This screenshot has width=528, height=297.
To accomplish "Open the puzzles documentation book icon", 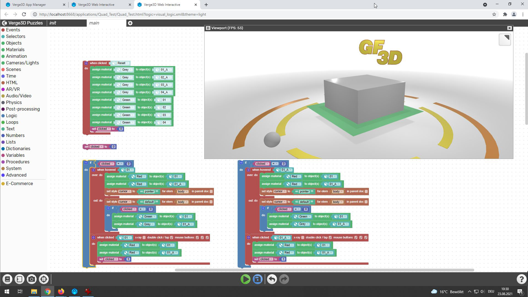I will (7, 279).
